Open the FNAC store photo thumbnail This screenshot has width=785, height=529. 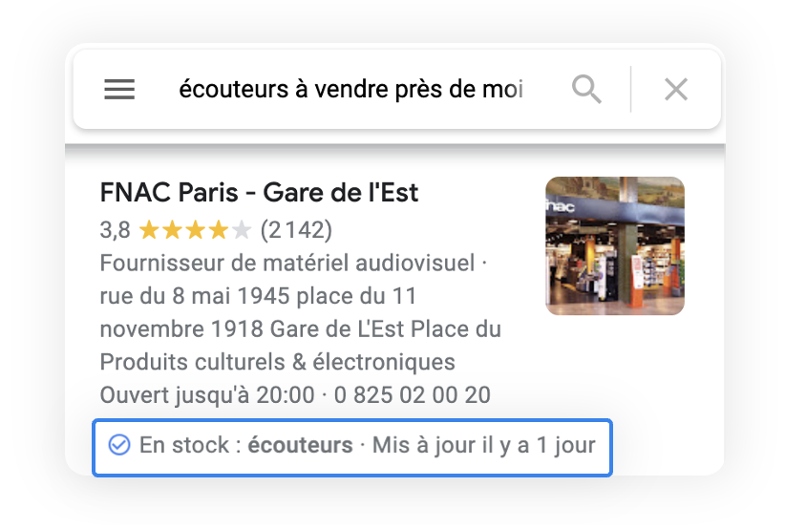pos(615,245)
